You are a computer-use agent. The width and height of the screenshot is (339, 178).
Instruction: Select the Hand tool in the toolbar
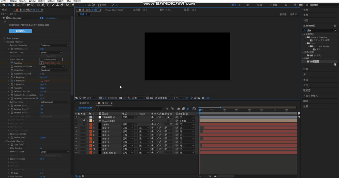click(14, 5)
